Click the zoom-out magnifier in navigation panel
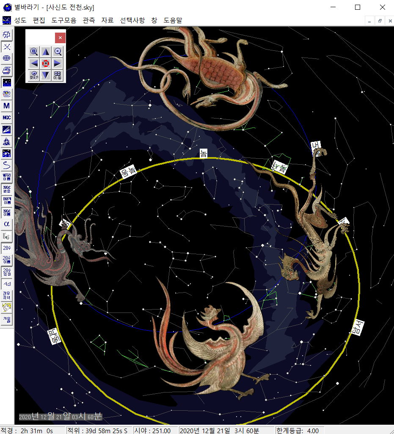 coord(58,52)
